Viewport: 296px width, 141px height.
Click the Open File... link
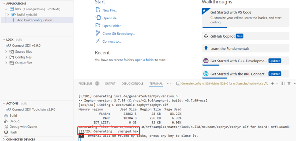pyautogui.click(x=110, y=18)
